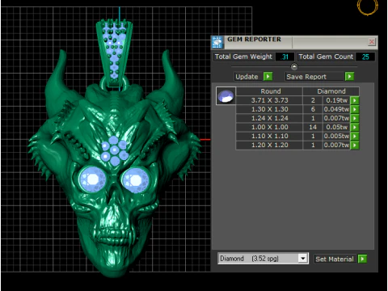Image resolution: width=388 pixels, height=291 pixels.
Task: Click the 0.19tw weight cell
Action: click(x=336, y=100)
